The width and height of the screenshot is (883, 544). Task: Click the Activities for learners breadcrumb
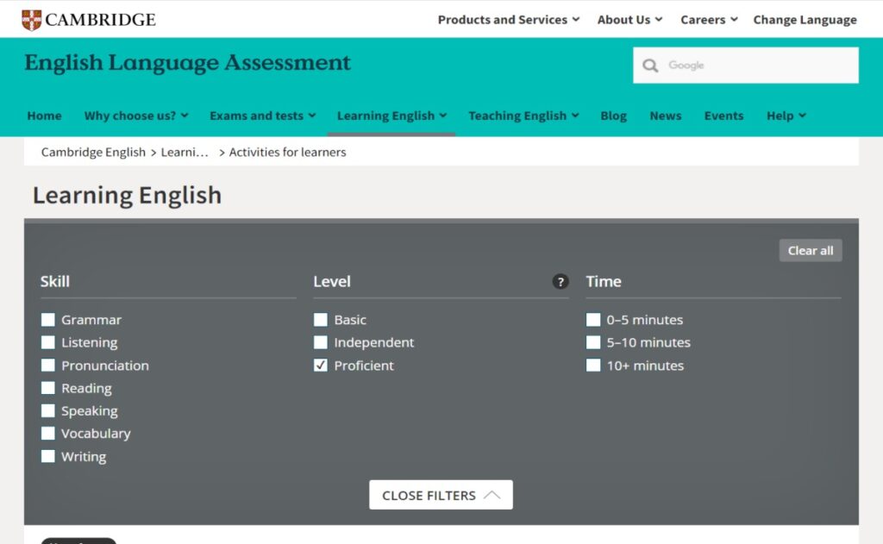pyautogui.click(x=287, y=152)
